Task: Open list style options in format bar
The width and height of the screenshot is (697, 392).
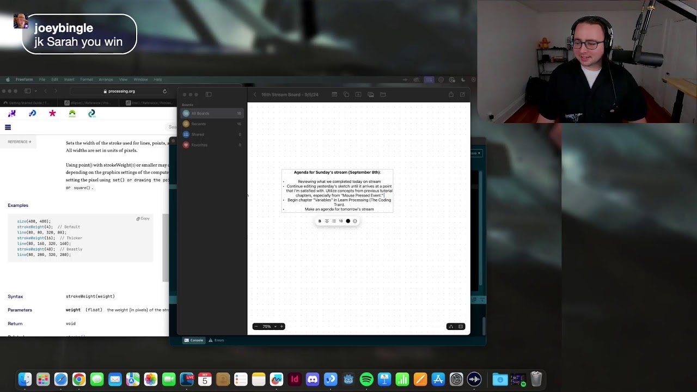Action: 334,221
